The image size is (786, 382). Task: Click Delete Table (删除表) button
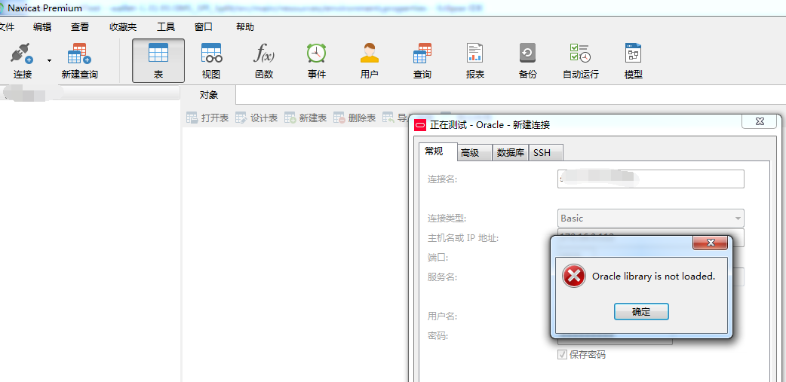pyautogui.click(x=355, y=118)
